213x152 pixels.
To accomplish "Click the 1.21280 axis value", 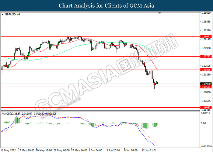I will coord(206,75).
